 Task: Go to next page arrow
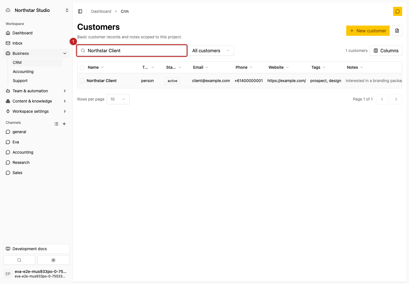[396, 99]
